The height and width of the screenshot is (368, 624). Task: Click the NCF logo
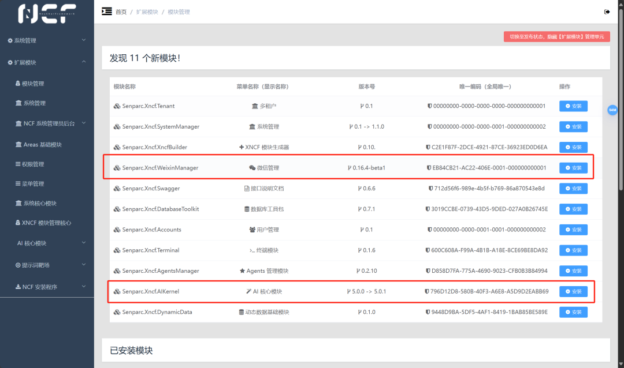[47, 13]
